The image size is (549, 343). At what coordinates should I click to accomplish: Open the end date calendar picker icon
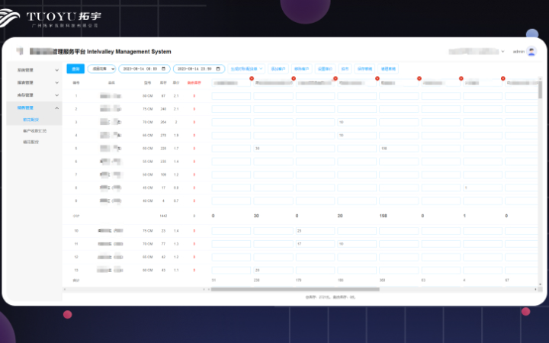point(218,69)
